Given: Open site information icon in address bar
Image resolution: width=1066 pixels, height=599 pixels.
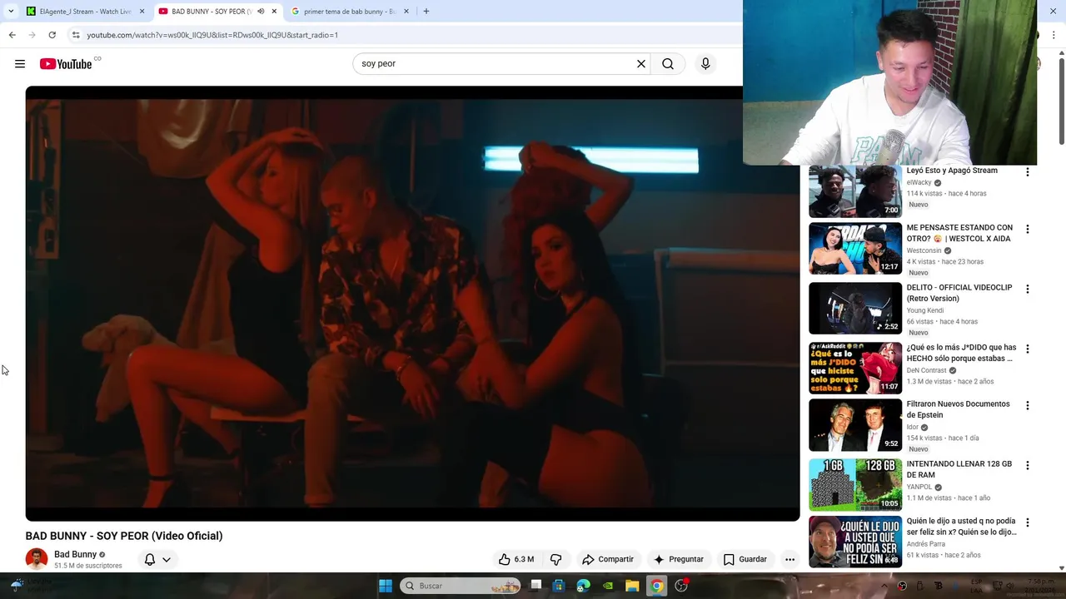Looking at the screenshot, I should 76,35.
